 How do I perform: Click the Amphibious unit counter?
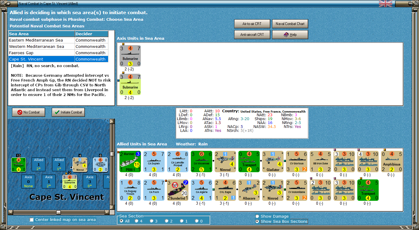(392, 162)
